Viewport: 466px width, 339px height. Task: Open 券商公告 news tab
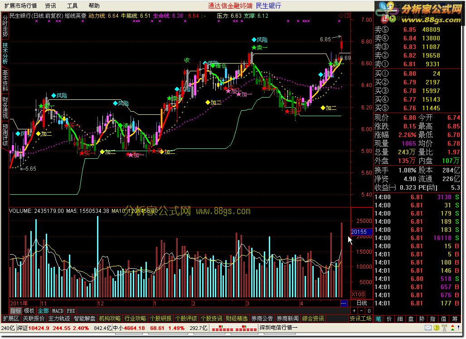click(262, 319)
